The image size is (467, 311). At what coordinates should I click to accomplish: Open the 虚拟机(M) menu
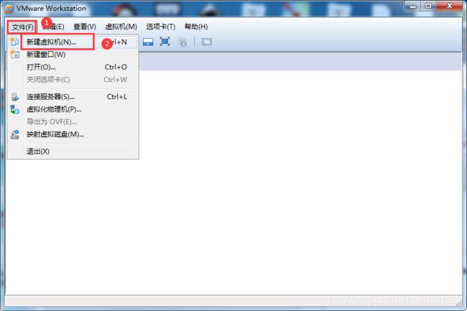coord(121,27)
